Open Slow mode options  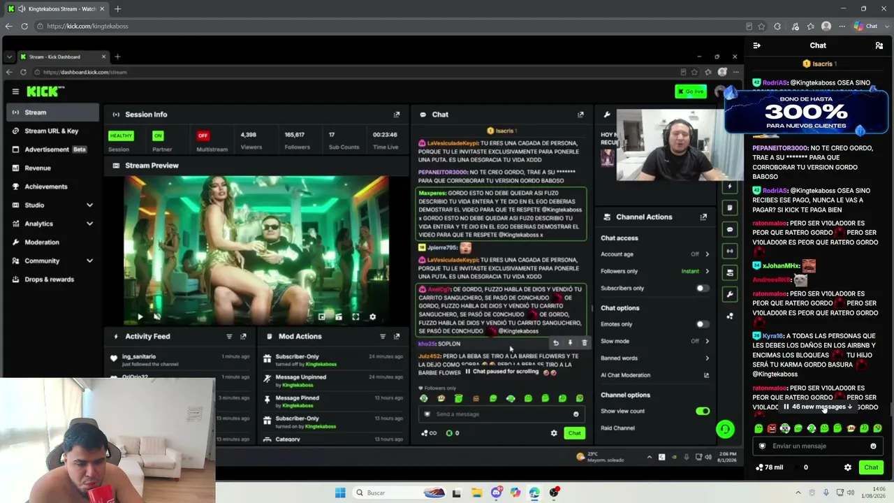[654, 341]
